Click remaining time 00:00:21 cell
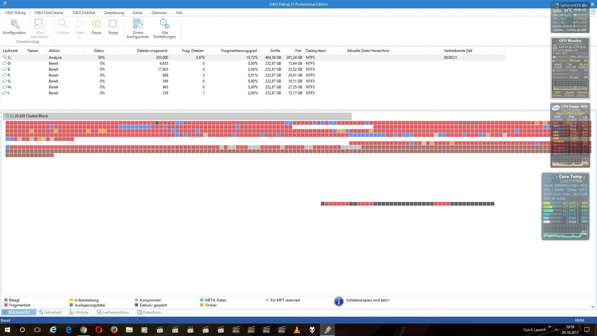Viewport: 597px width, 336px height. tap(450, 58)
